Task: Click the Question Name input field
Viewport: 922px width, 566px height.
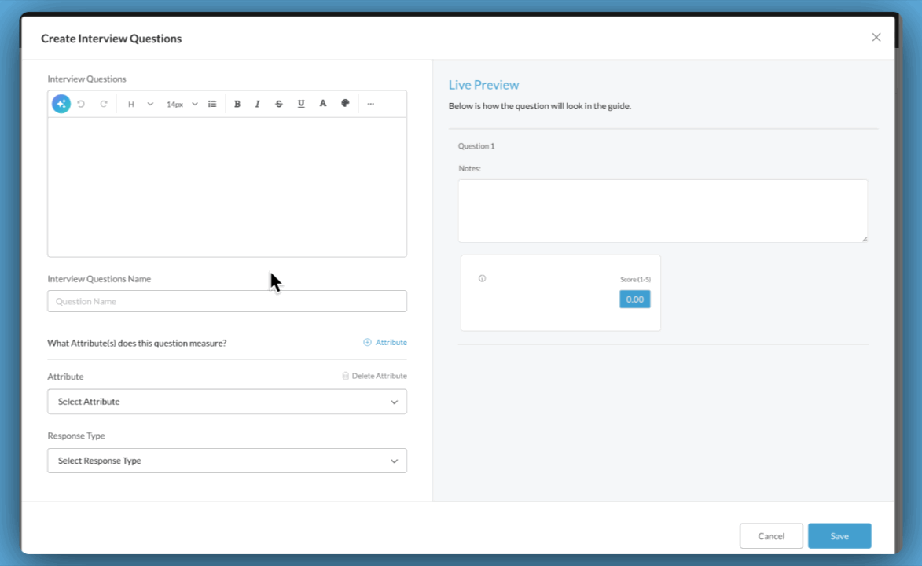Action: pyautogui.click(x=226, y=301)
